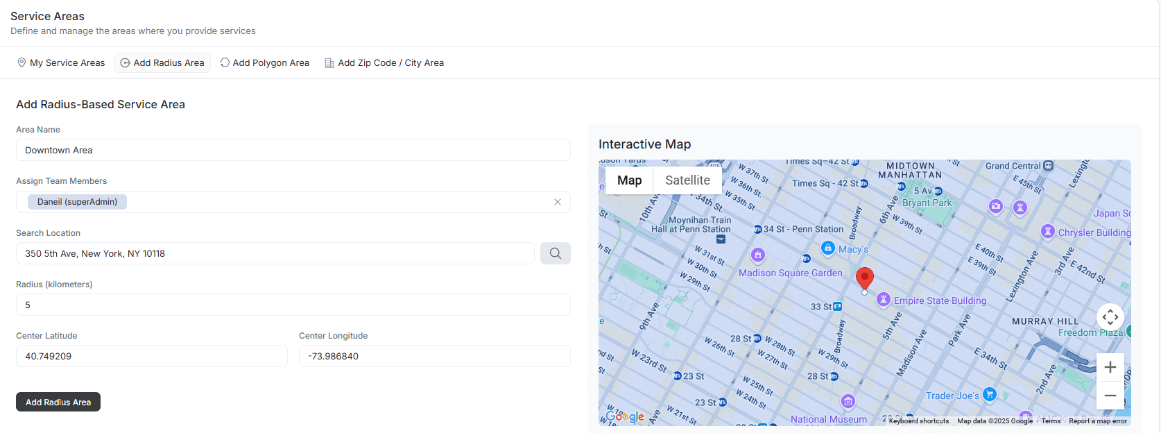Click the 28 St subway icon on Broadway
1161x433 pixels.
pyautogui.click(x=834, y=376)
